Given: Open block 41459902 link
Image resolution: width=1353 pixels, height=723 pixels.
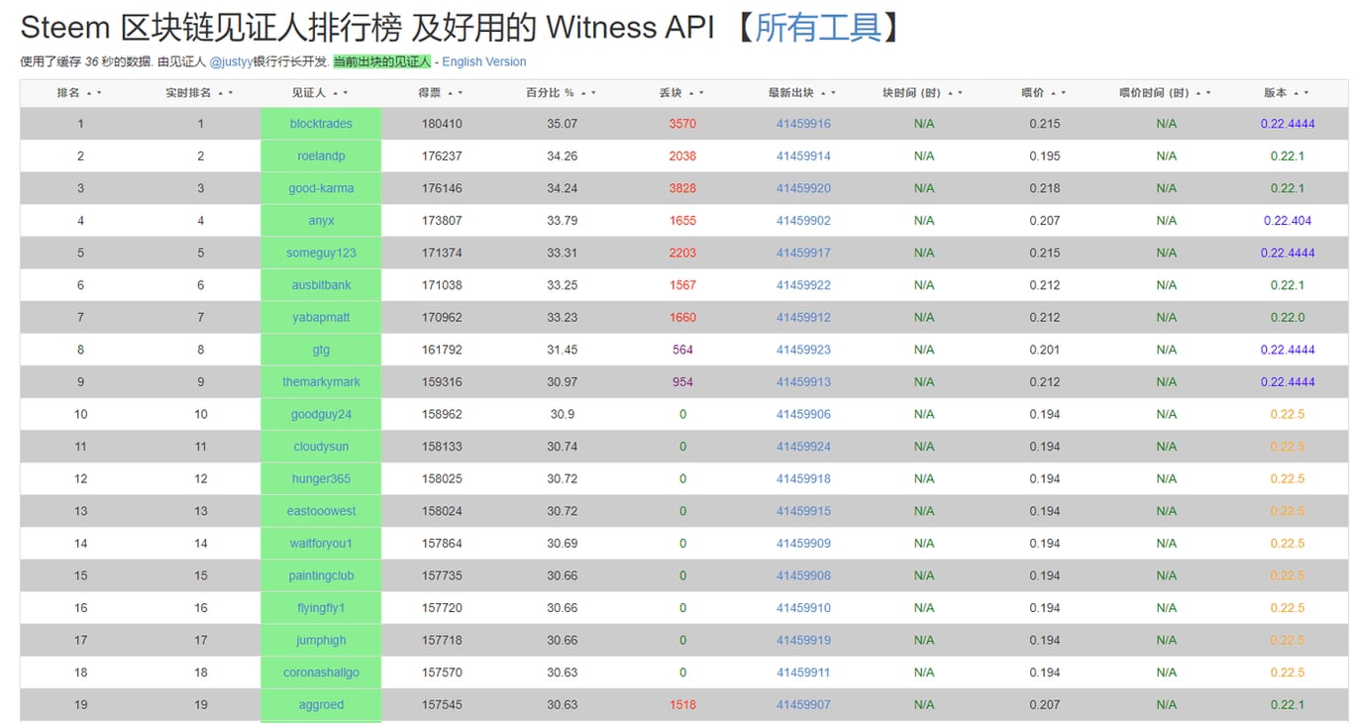Looking at the screenshot, I should 803,221.
